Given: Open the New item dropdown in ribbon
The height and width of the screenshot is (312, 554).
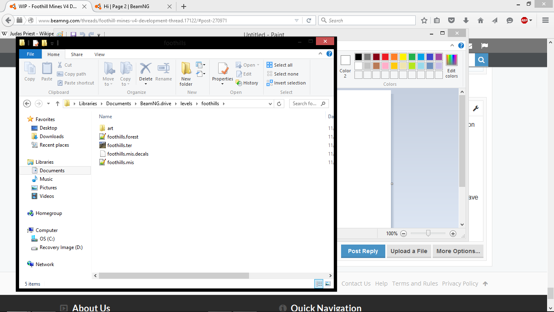Looking at the screenshot, I should click(x=201, y=65).
